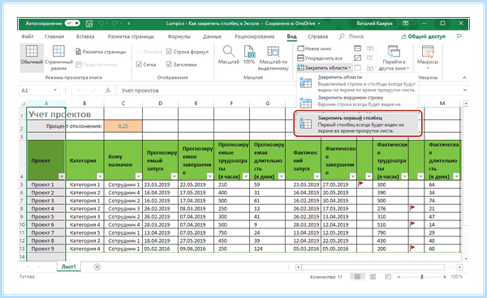487x298 pixels.
Task: Collapse the ribbon with the caret
Action: point(464,78)
